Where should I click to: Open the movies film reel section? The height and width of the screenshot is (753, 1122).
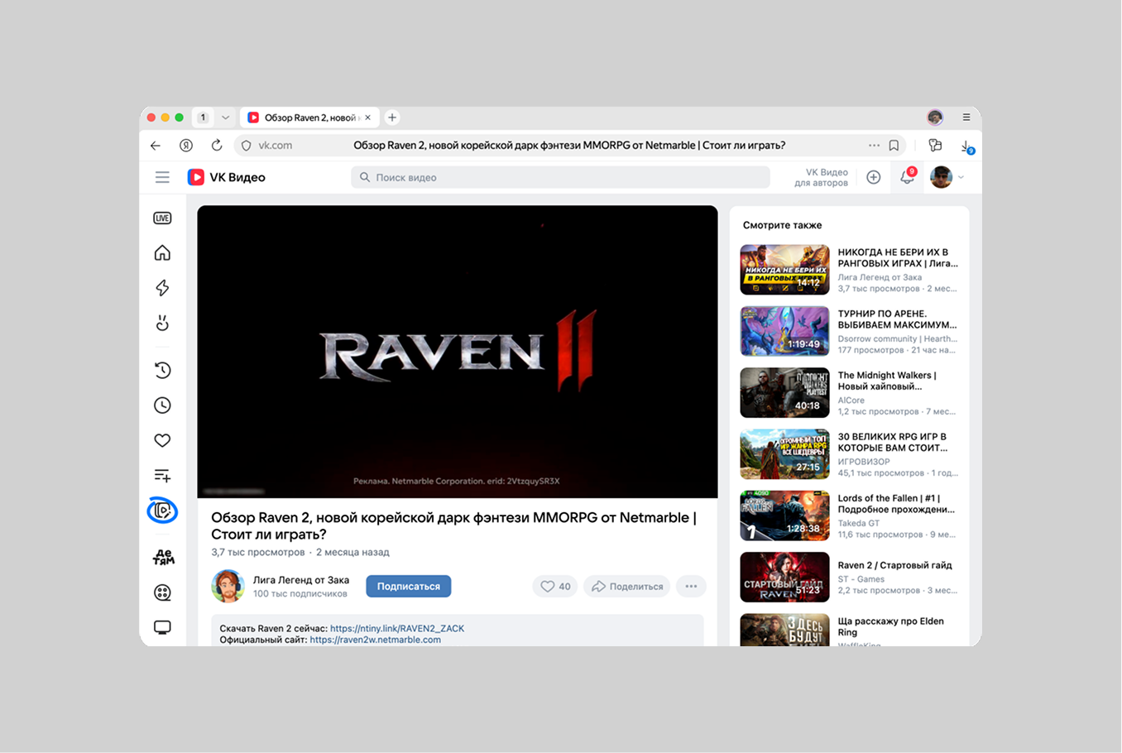162,592
